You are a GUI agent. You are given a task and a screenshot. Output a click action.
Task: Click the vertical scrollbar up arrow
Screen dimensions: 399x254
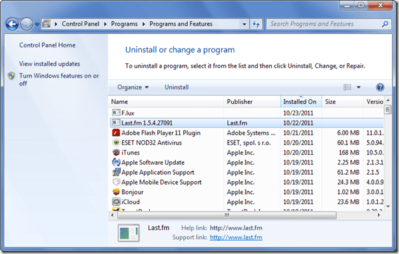tap(388, 101)
